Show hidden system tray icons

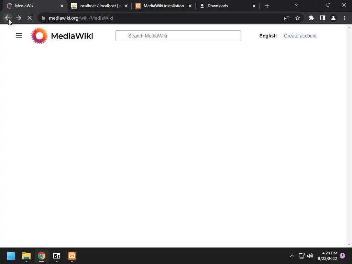click(292, 256)
